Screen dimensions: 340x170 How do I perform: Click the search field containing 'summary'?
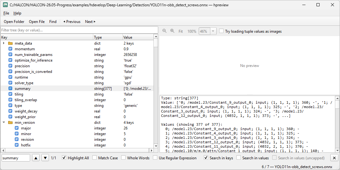[x=16, y=158]
